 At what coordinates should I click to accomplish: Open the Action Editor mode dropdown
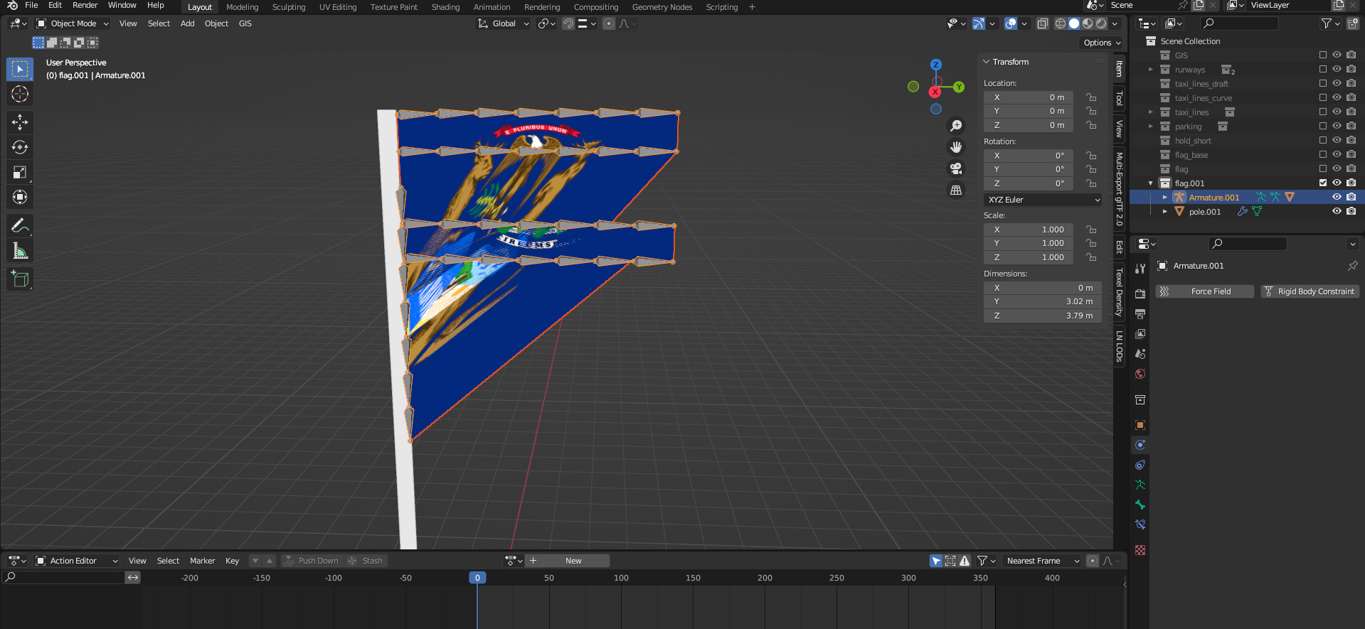pos(77,561)
